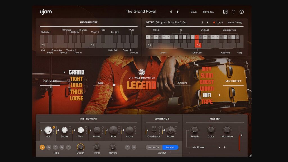Turn the Decay knob
Viewport: 288px width, 162px height.
click(81, 147)
